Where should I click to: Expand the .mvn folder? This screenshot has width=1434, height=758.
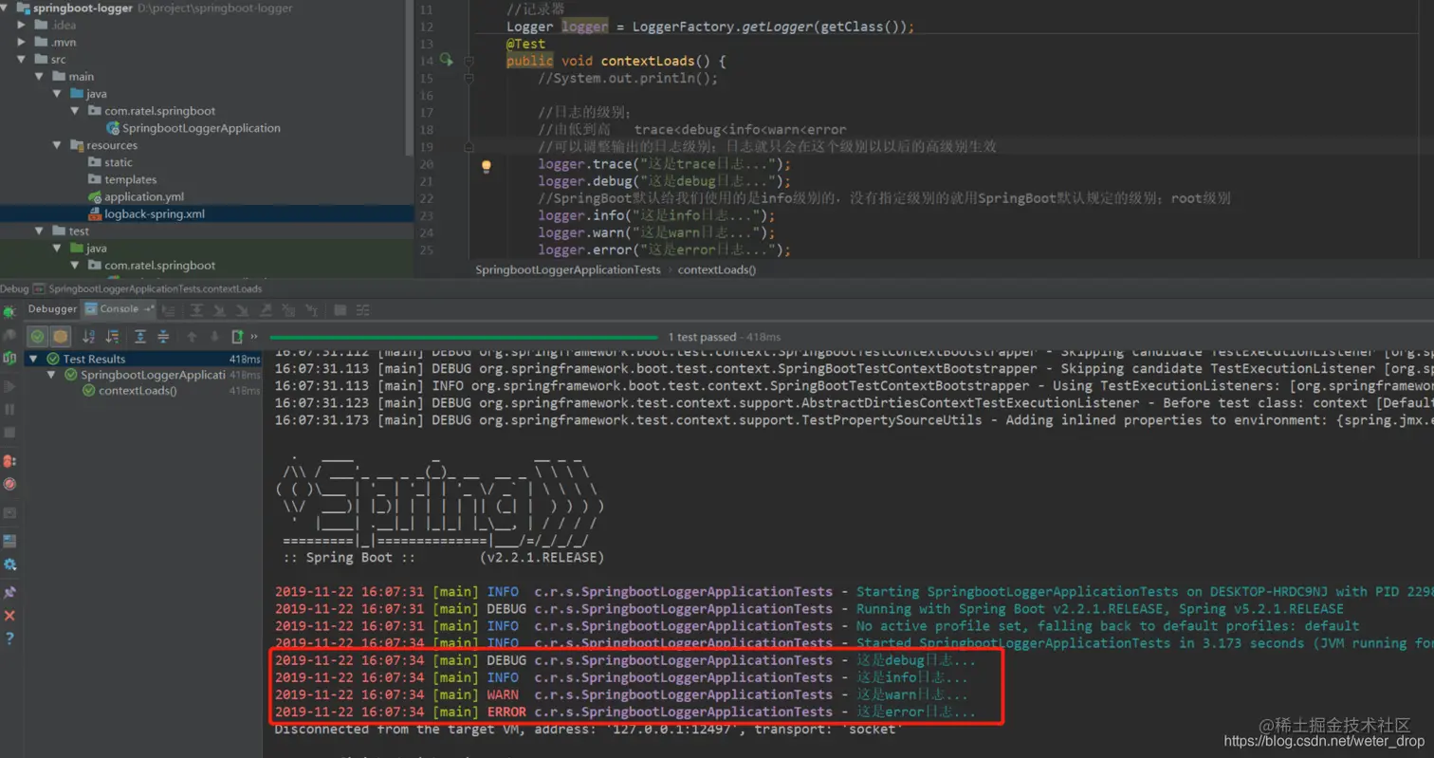click(22, 42)
